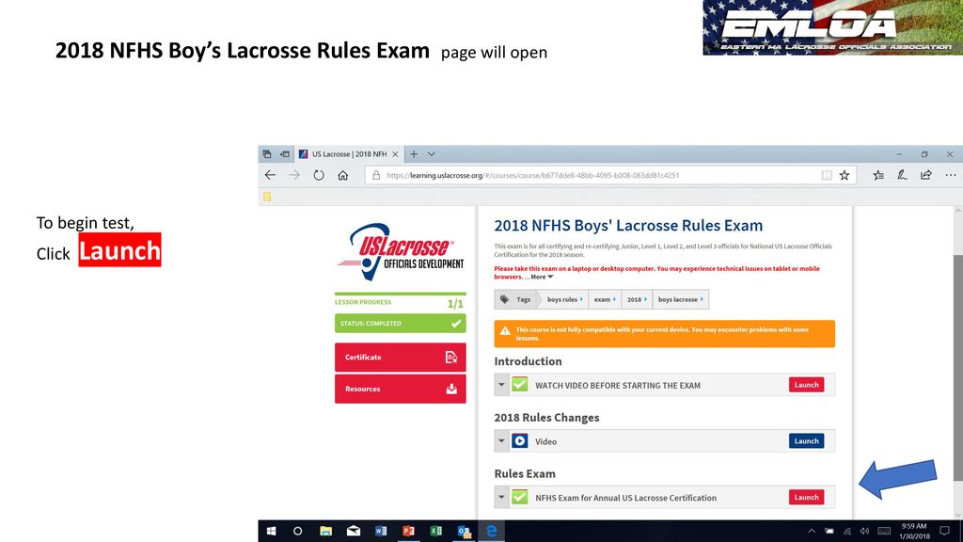
Task: Click the boys lacrosse tag
Action: pyautogui.click(x=681, y=299)
